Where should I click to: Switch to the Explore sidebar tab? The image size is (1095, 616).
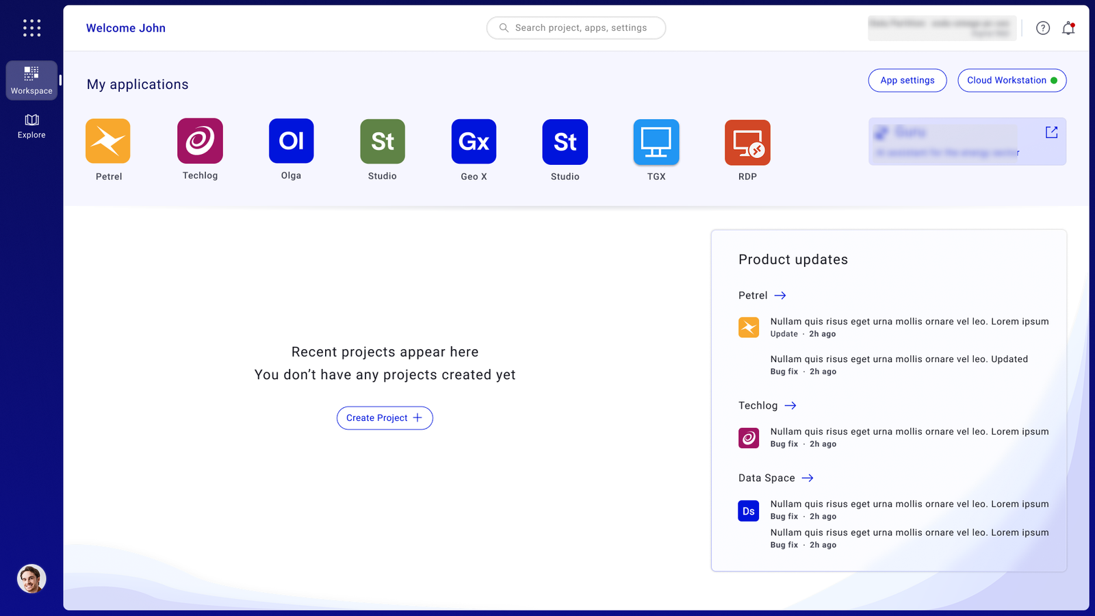tap(31, 126)
